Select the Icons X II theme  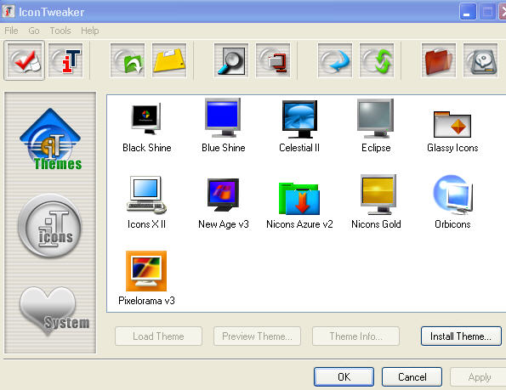(146, 202)
